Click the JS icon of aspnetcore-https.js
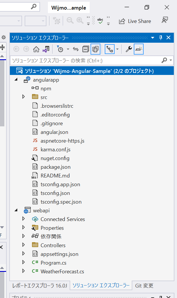 tap(35, 141)
